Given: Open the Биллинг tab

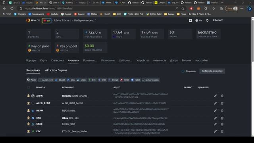Looking at the screenshot, I should point(187,60).
